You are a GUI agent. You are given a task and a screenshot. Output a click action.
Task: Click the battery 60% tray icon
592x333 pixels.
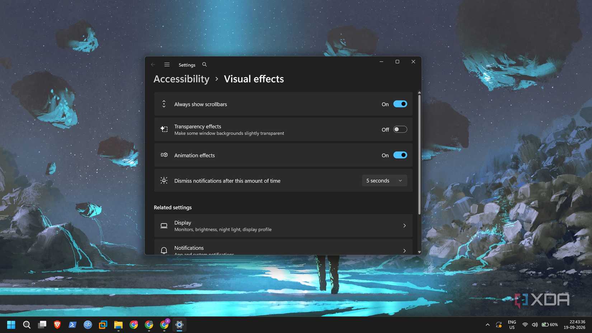click(550, 325)
